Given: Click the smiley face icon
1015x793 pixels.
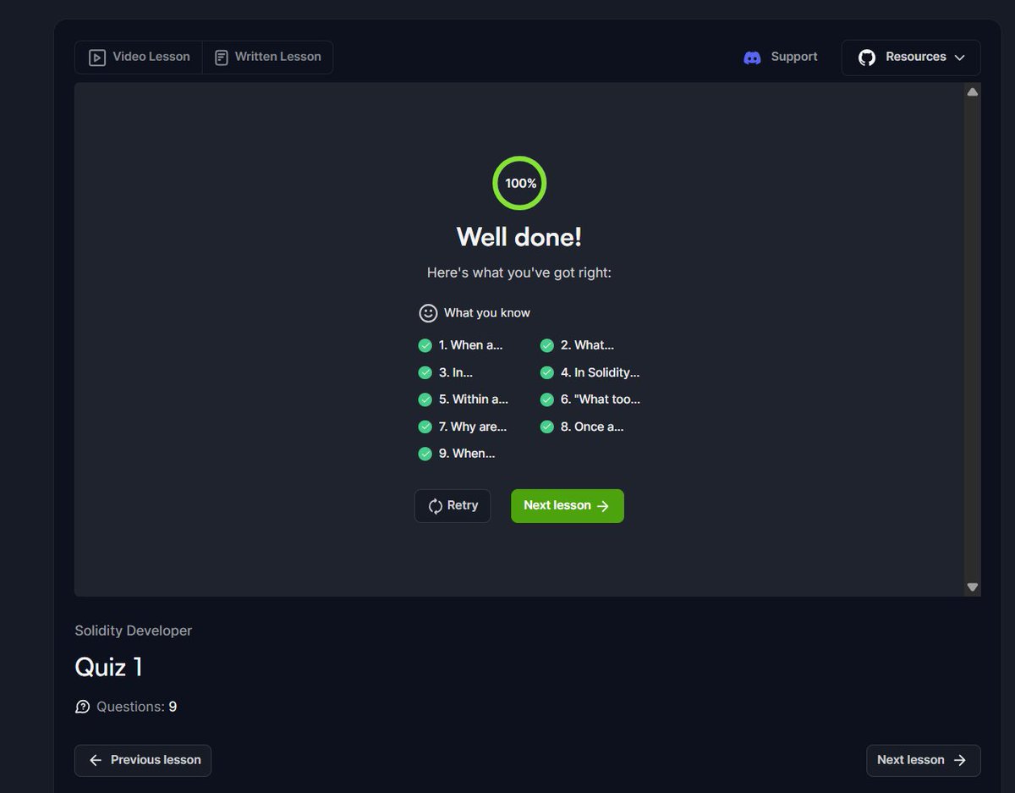Looking at the screenshot, I should pos(428,313).
